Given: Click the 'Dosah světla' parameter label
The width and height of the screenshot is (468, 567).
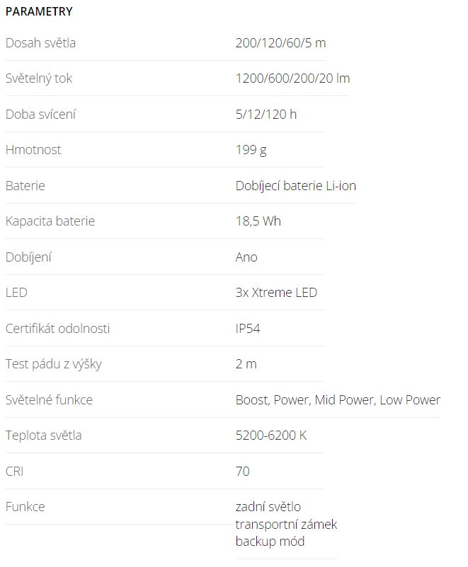Looking at the screenshot, I should [40, 43].
